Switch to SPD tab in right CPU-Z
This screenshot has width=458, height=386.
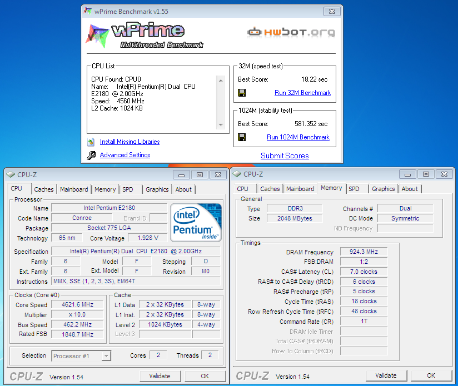tap(354, 189)
